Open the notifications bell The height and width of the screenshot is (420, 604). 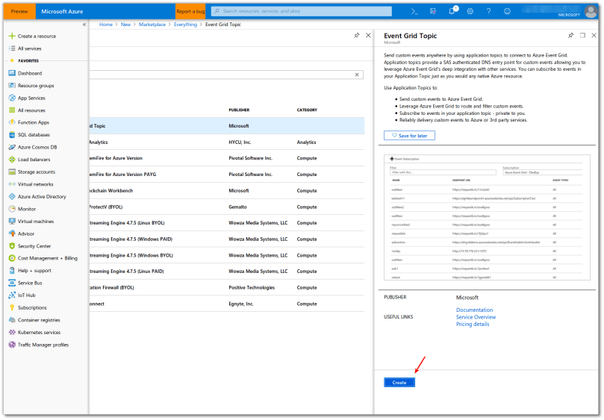[x=453, y=11]
